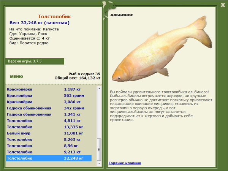Click the Толстолобик fish title
The width and height of the screenshot is (228, 171).
pos(54,16)
